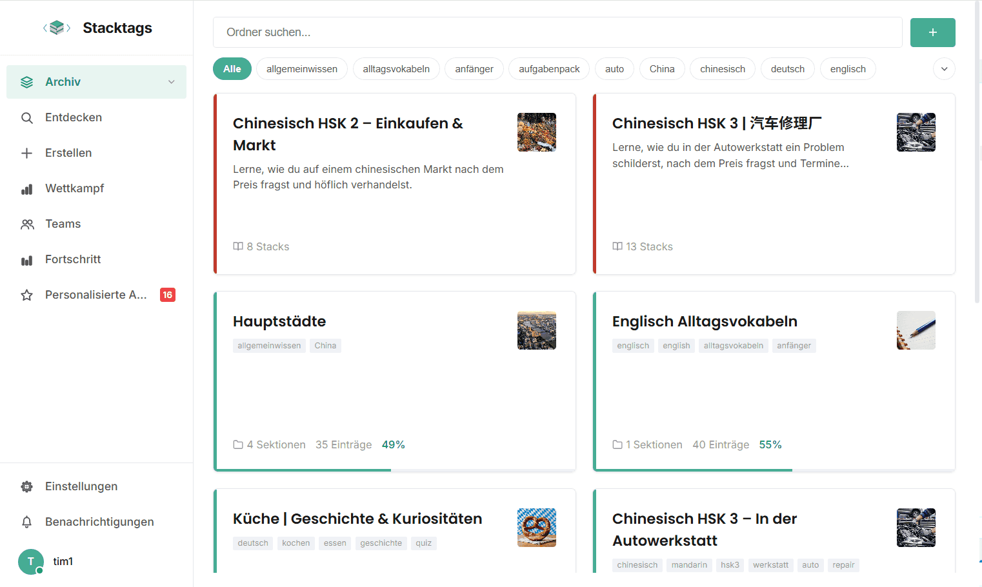
Task: Click the 55% progress bar on Englisch Alltagsvokabeln
Action: (x=774, y=470)
